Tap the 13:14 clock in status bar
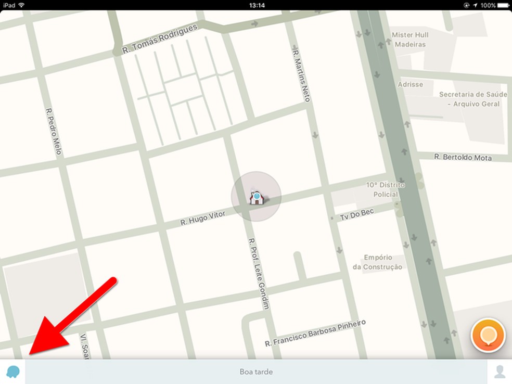Screen dimensions: 512x384 coord(257,5)
